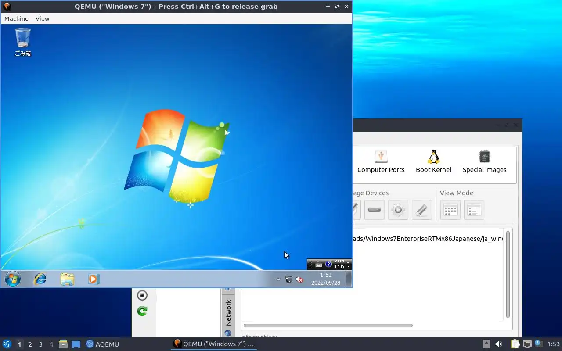This screenshot has width=562, height=351.
Task: Click the QEMU window title bar icon
Action: [7, 7]
